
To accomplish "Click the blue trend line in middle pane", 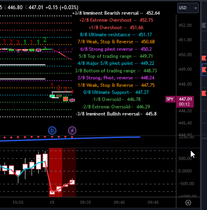I will click(x=70, y=139).
